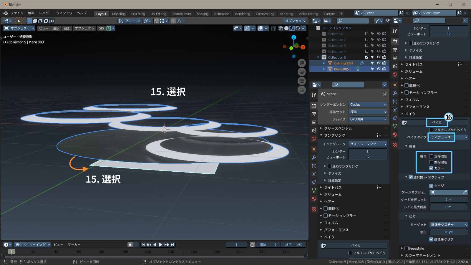The image size is (471, 265).
Task: Switch viewport to rendered shading
Action: coord(298,28)
